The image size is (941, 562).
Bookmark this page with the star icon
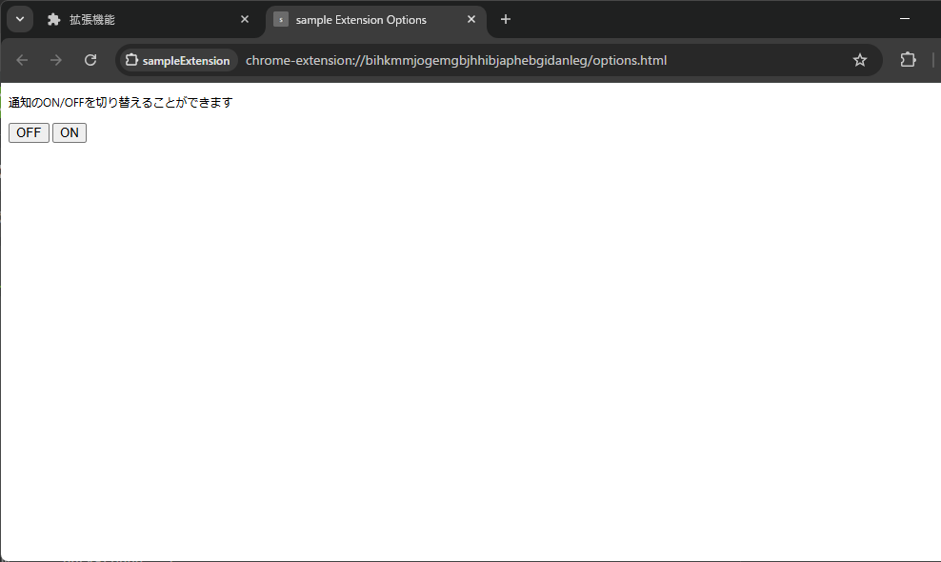point(860,59)
